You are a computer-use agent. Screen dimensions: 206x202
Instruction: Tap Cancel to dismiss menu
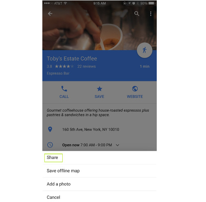pos(99,197)
